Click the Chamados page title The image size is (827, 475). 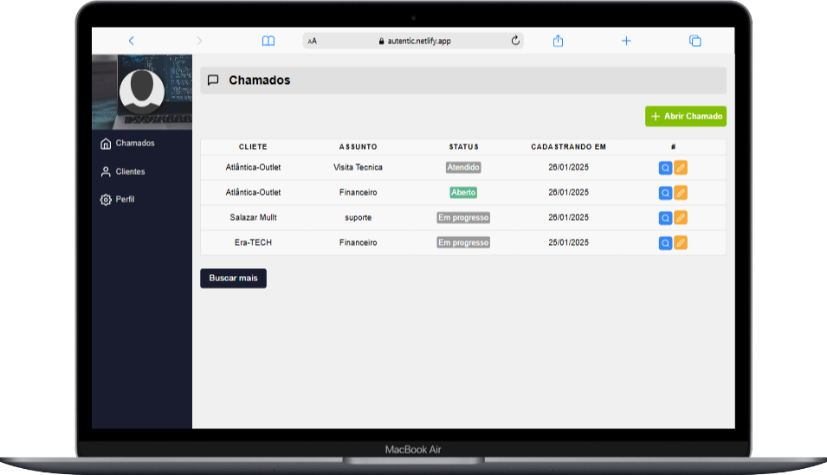[260, 80]
